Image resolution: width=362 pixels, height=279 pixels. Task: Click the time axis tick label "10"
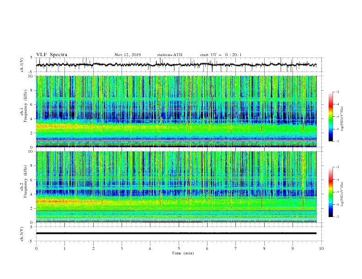coord(321,248)
